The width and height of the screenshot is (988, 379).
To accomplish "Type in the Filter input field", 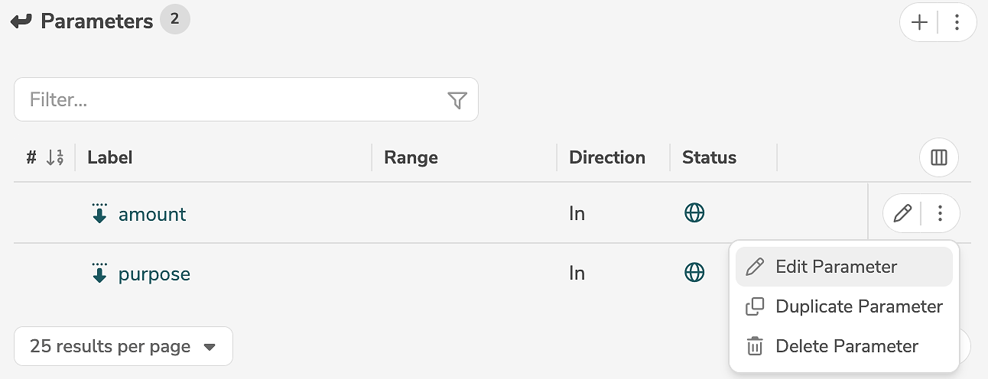I will coord(229,100).
